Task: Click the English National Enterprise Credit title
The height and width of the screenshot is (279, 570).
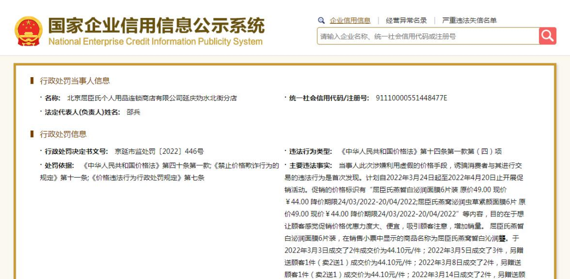Action: 155,42
